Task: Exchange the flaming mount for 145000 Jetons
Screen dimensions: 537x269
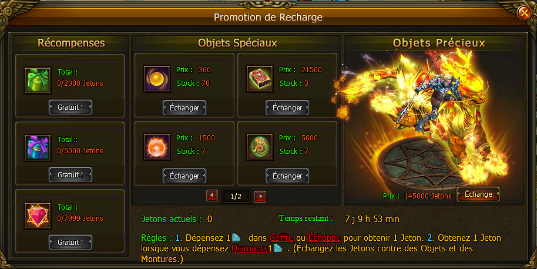Action: [478, 194]
